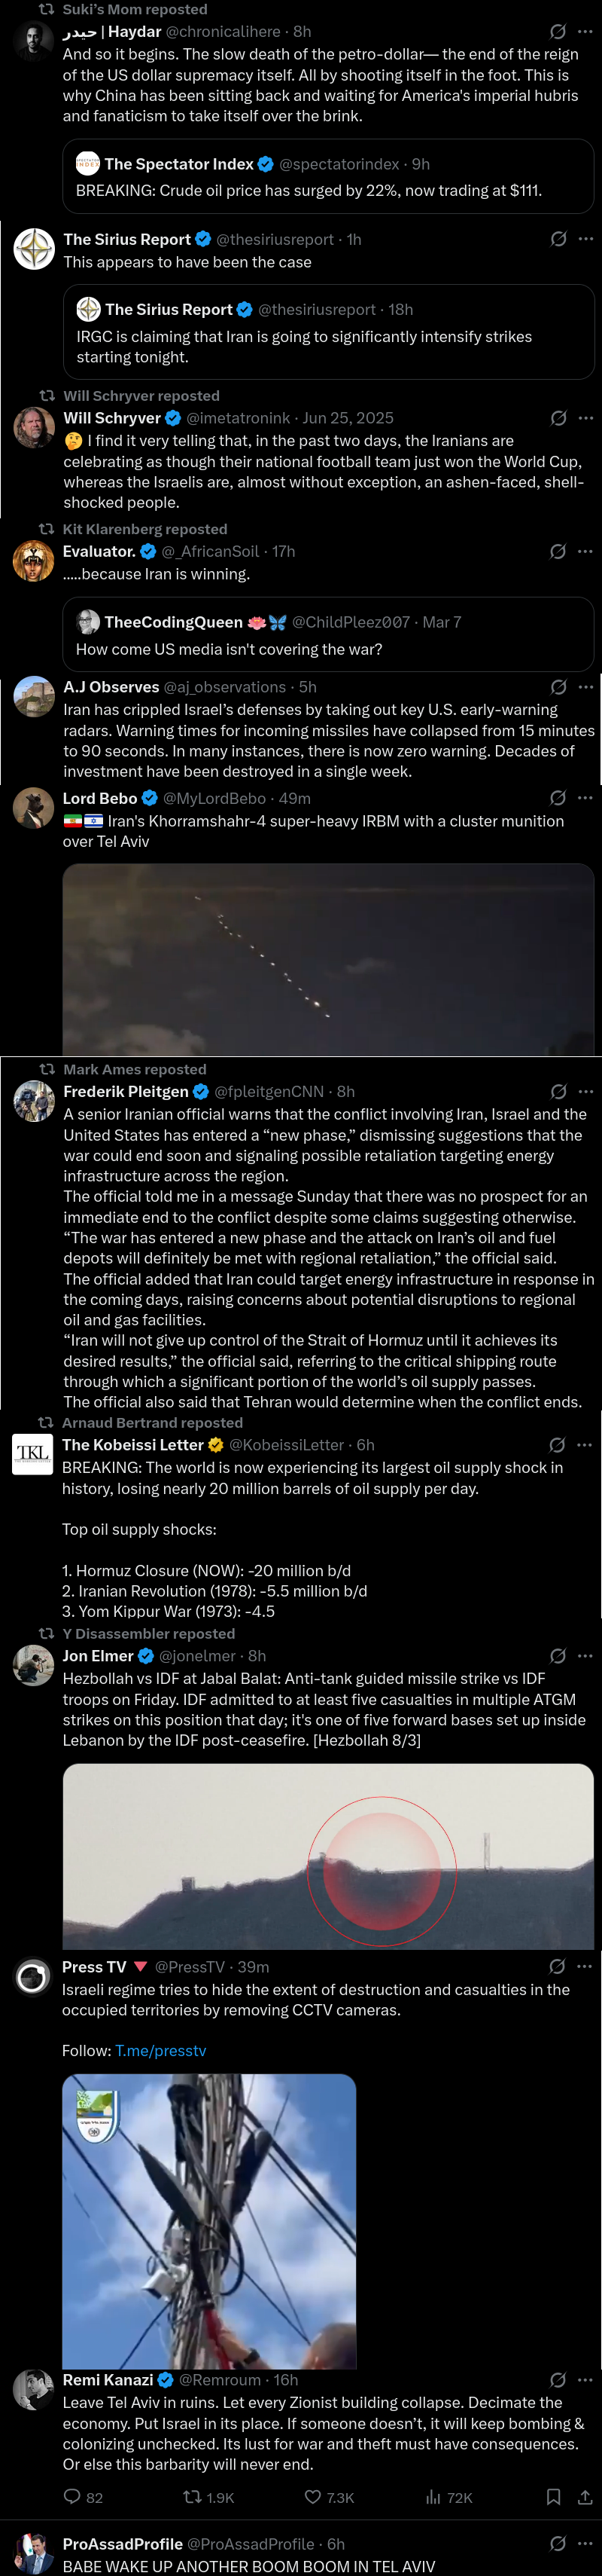Screen dimensions: 602x2576
Task: Open The Spectator Index quoted post
Action: pyautogui.click(x=327, y=177)
